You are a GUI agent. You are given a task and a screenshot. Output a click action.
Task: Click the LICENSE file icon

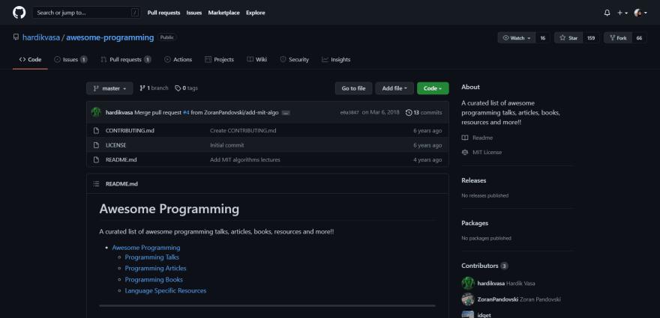click(x=96, y=145)
